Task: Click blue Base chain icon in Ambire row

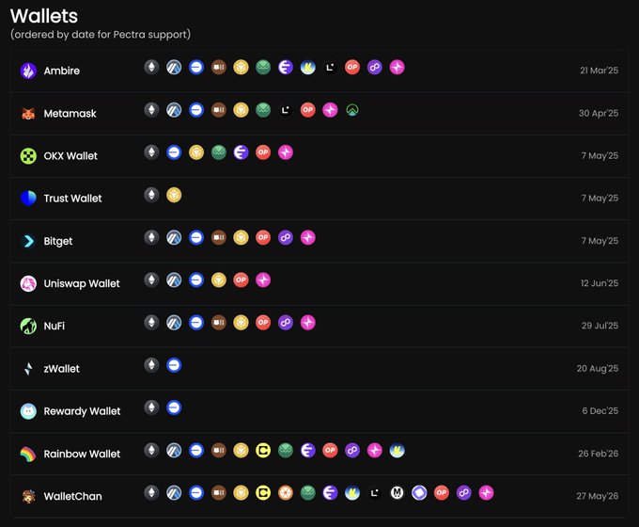Action: tap(196, 67)
